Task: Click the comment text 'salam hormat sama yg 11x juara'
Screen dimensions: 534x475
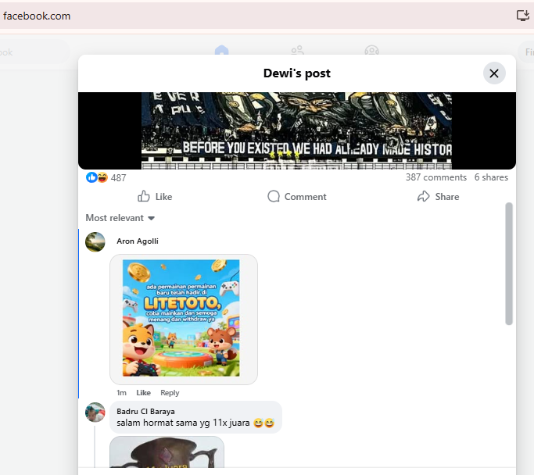Action: (183, 423)
